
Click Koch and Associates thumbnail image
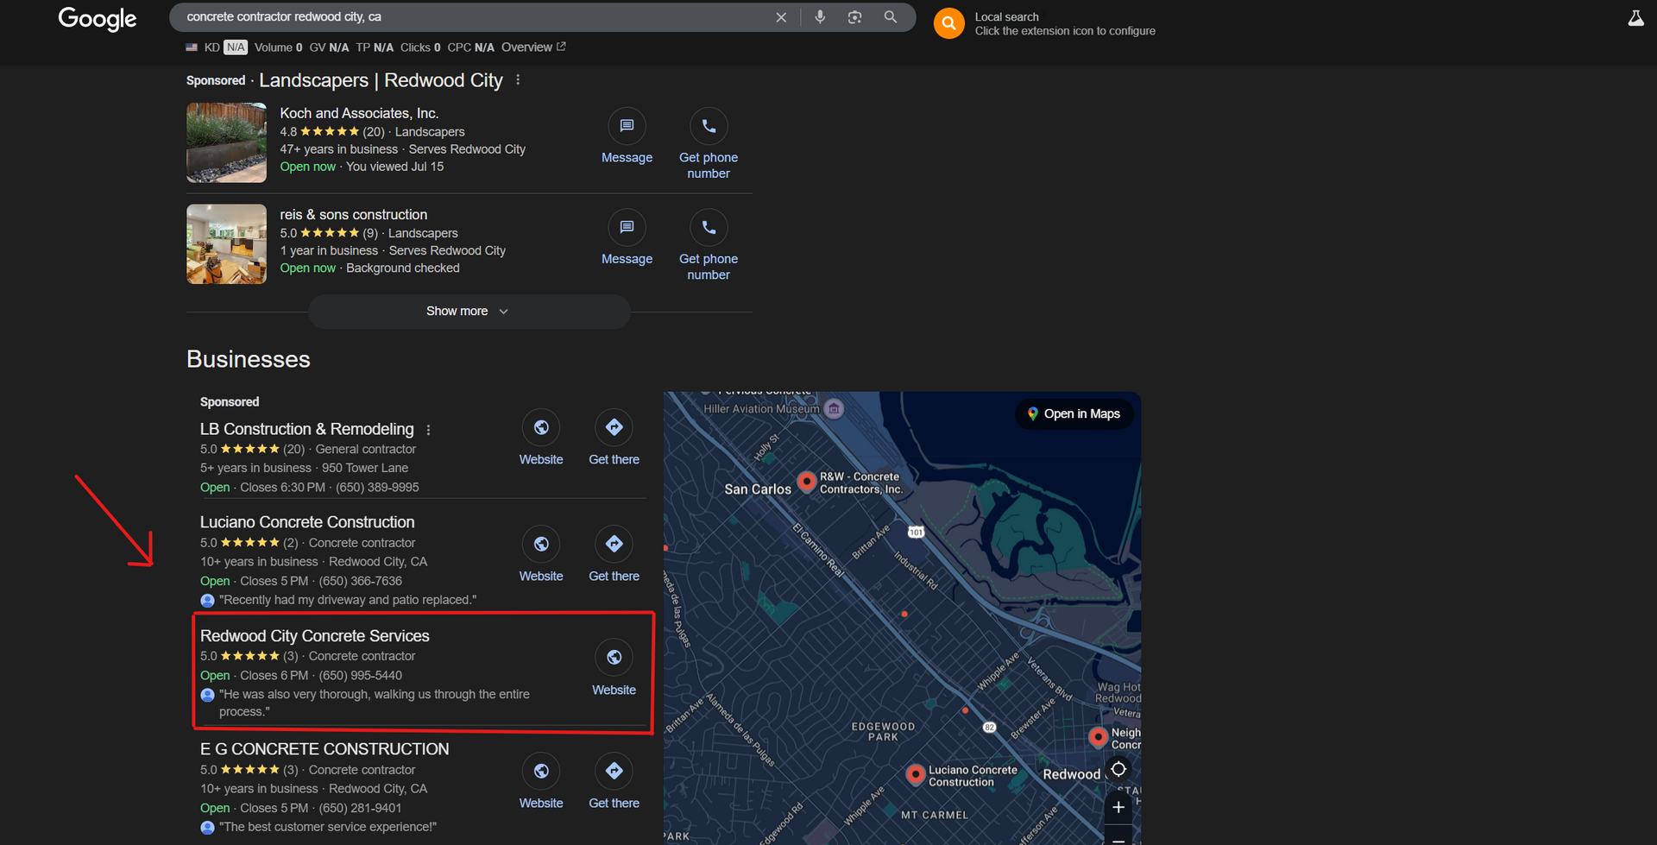tap(226, 142)
